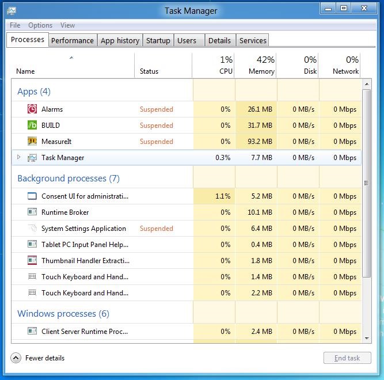Viewport: 384px width, 380px height.
Task: Open the Options menu
Action: 40,25
